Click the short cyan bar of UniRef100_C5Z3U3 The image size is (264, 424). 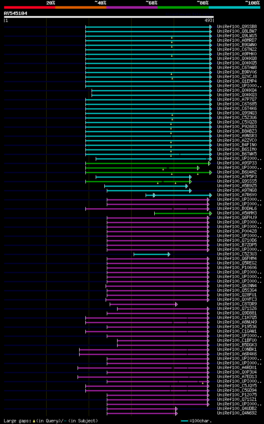coord(152,254)
